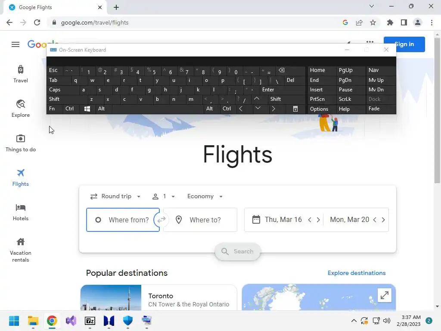Show hidden system tray icons
The height and width of the screenshot is (331, 441).
tap(354, 321)
